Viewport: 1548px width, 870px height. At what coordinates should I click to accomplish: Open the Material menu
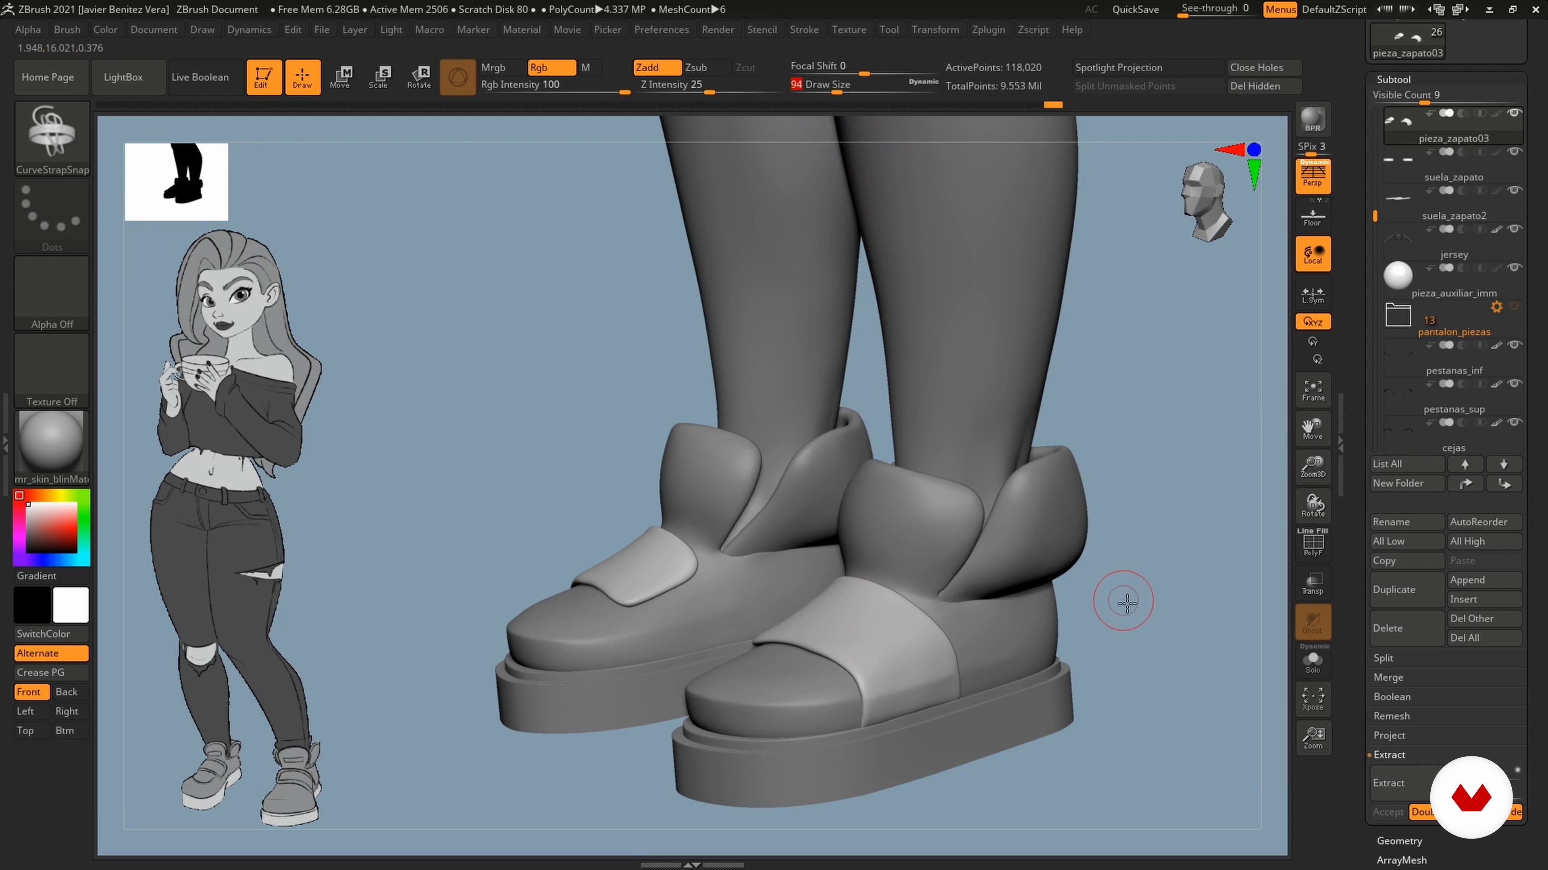(x=521, y=29)
